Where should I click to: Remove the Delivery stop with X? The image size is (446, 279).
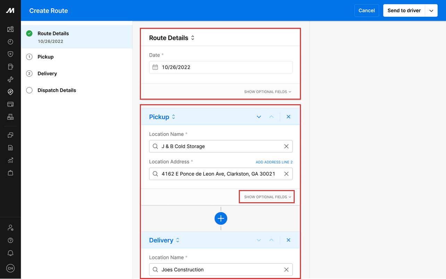point(288,240)
